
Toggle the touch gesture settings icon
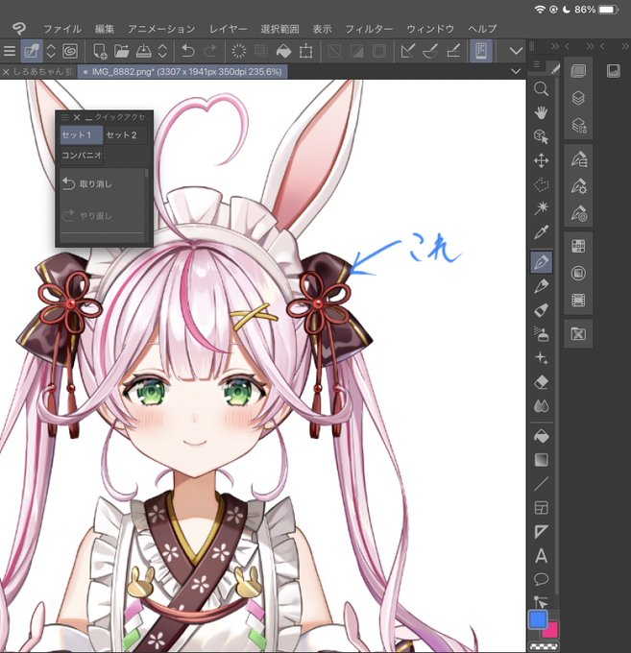[x=481, y=51]
